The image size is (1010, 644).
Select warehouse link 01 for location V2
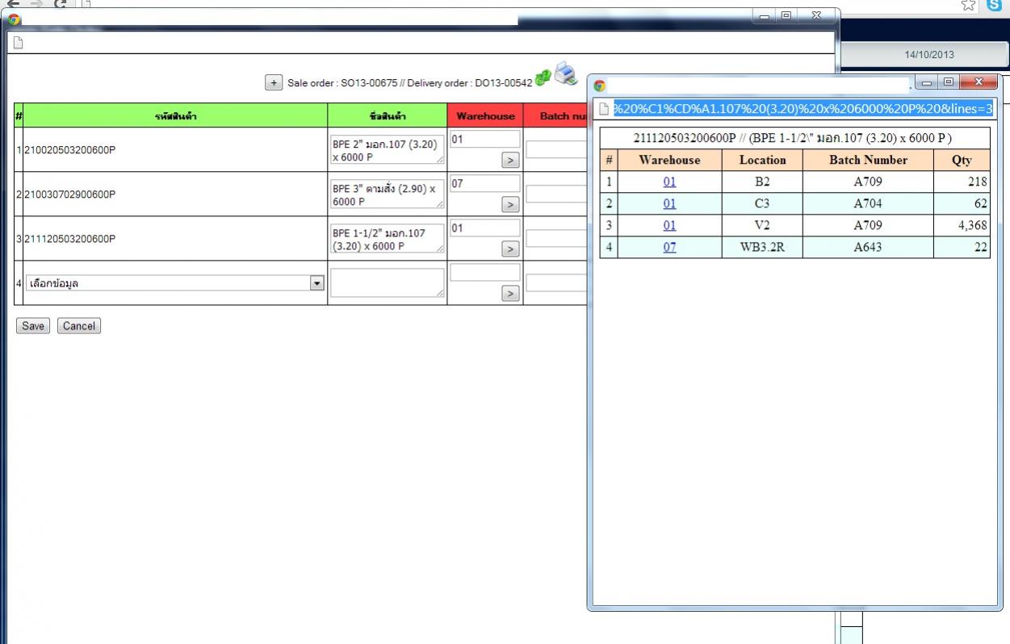tap(669, 225)
